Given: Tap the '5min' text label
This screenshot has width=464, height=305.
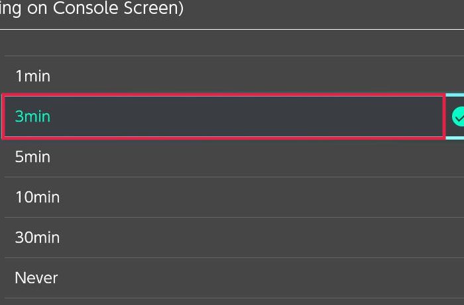Looking at the screenshot, I should pos(32,157).
